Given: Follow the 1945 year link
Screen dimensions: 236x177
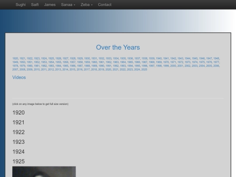Looking at the screenshot, I should coord(194,59).
